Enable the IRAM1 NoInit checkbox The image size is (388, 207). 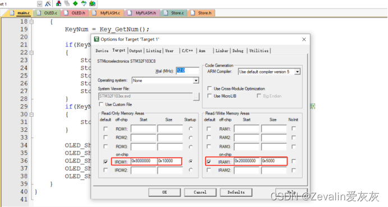click(294, 161)
